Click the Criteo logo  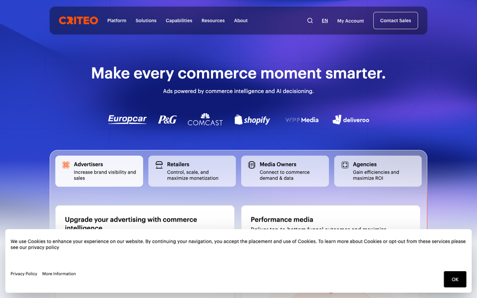[x=79, y=20]
